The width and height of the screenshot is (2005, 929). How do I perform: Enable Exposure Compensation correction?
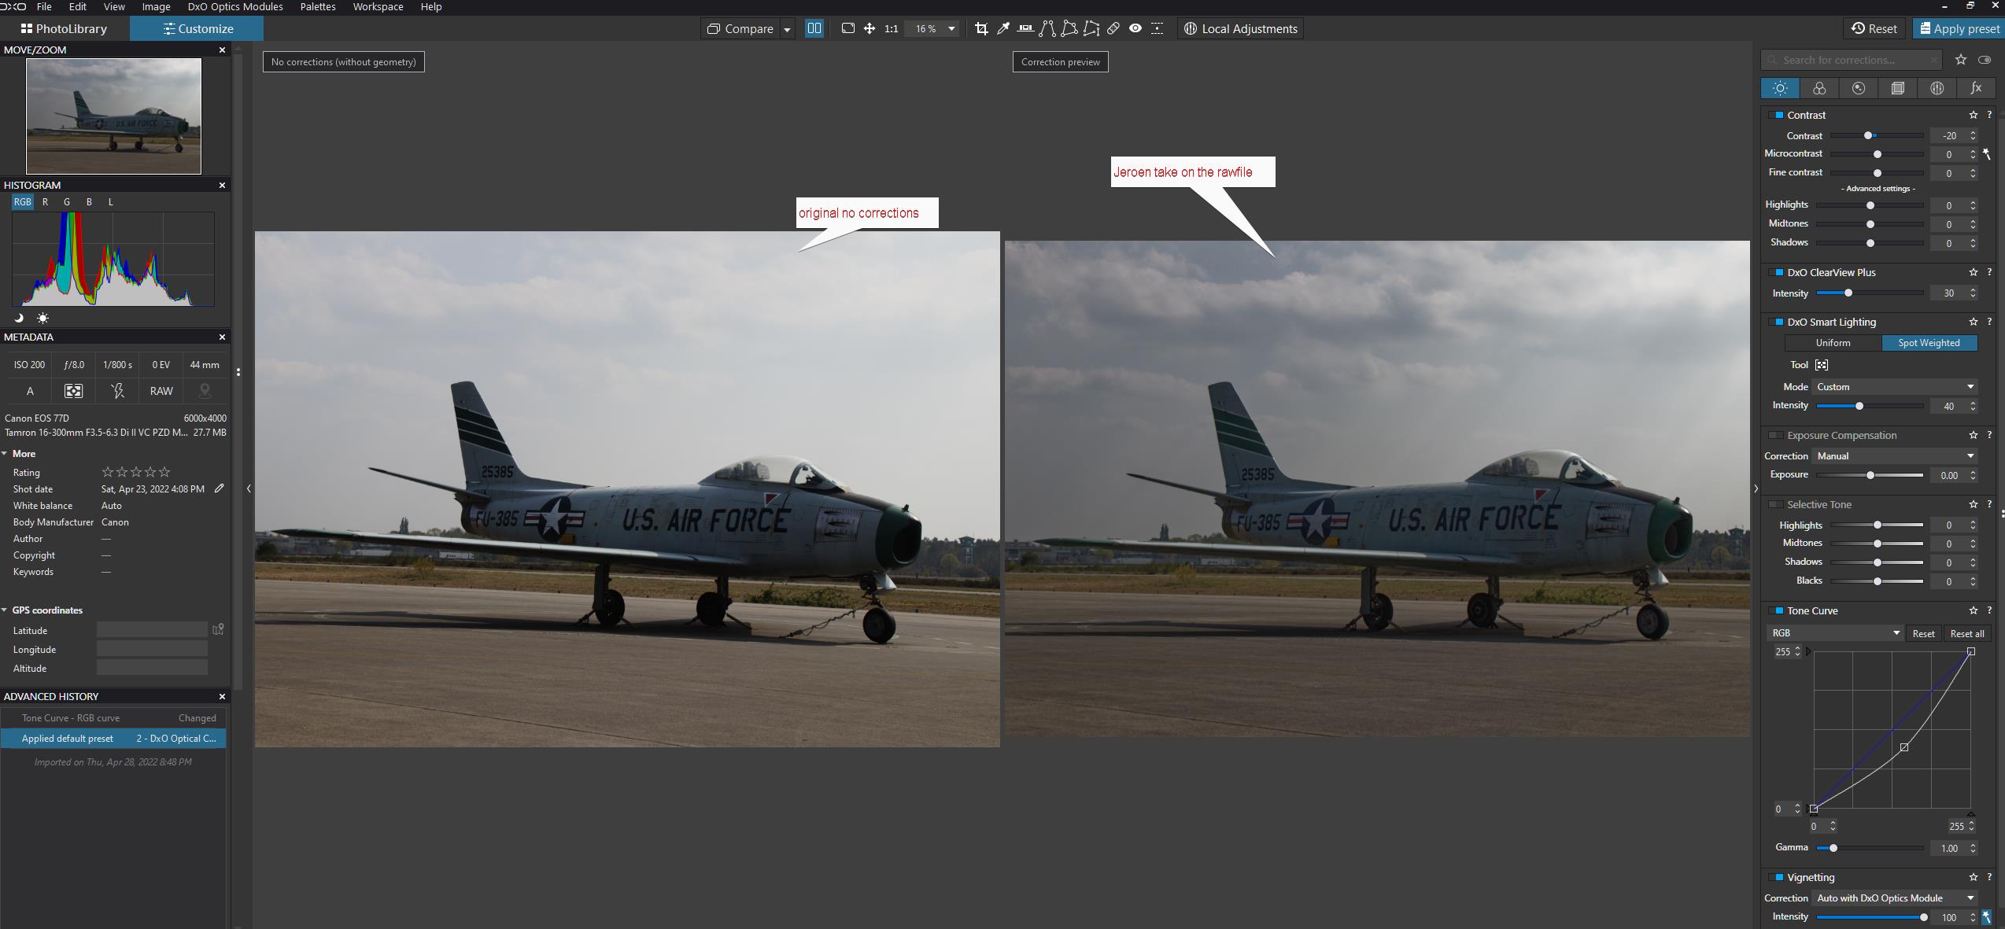[1776, 435]
